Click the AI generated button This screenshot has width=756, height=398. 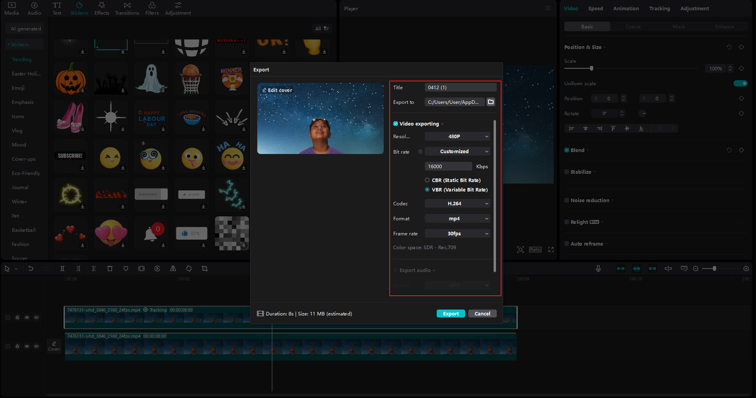pyautogui.click(x=25, y=28)
